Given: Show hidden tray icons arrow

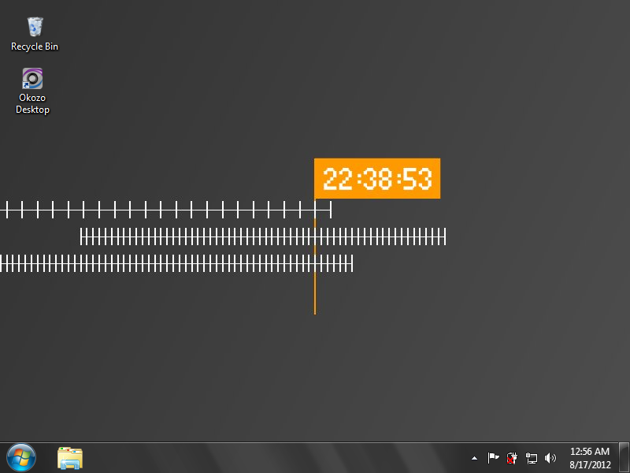Looking at the screenshot, I should coord(474,458).
